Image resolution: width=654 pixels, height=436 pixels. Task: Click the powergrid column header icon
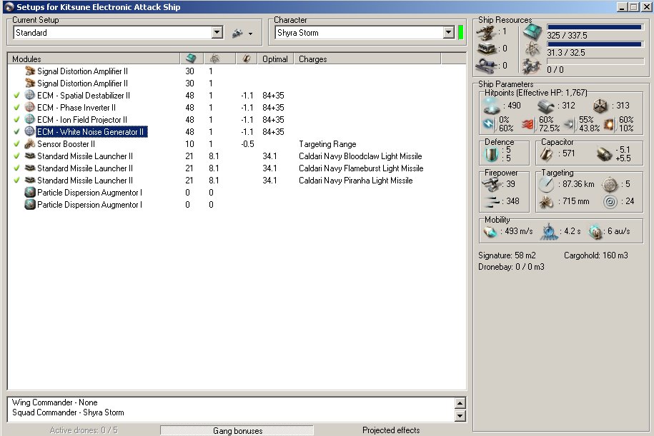click(215, 59)
